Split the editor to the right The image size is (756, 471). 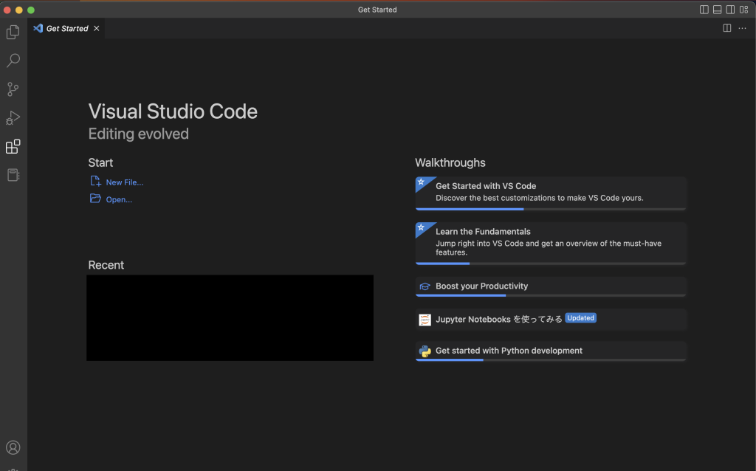click(727, 28)
